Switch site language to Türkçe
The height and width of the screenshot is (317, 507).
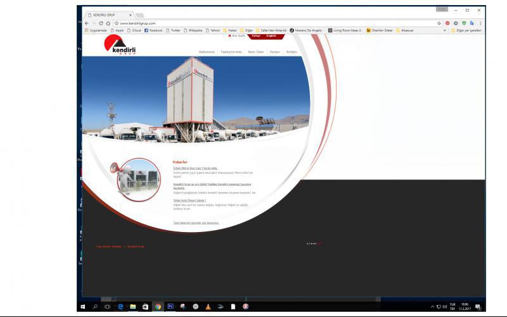click(256, 36)
